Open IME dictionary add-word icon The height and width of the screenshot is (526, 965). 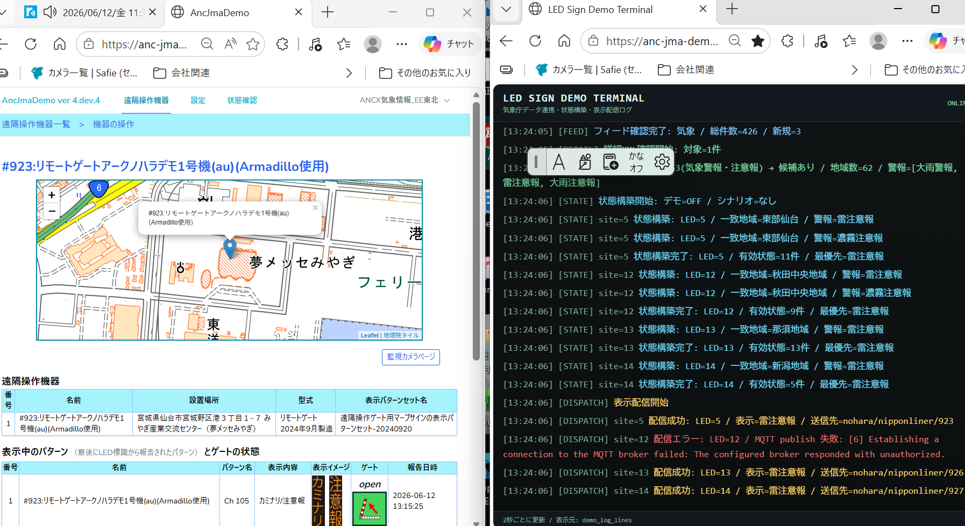pos(611,162)
